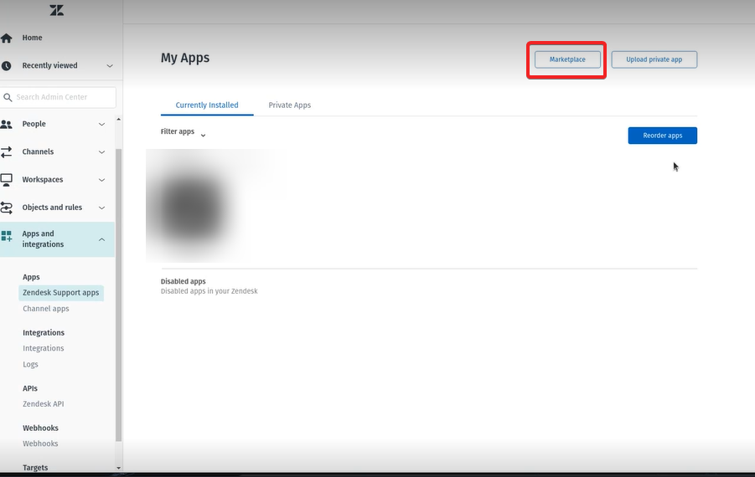755x477 pixels.
Task: Click the Recently viewed clock icon
Action: pos(6,66)
